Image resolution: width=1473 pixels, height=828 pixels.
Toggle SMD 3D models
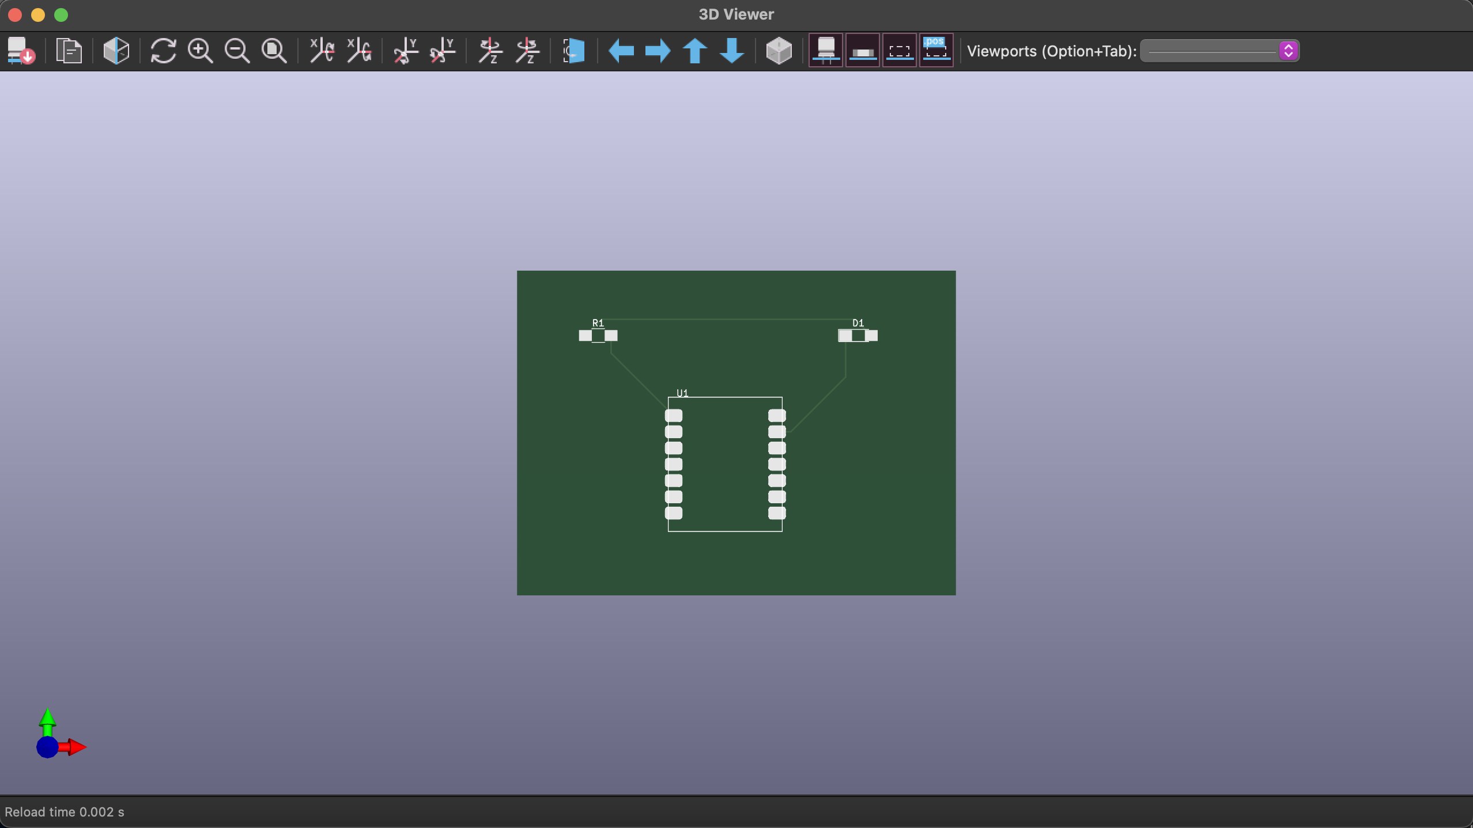click(x=863, y=51)
